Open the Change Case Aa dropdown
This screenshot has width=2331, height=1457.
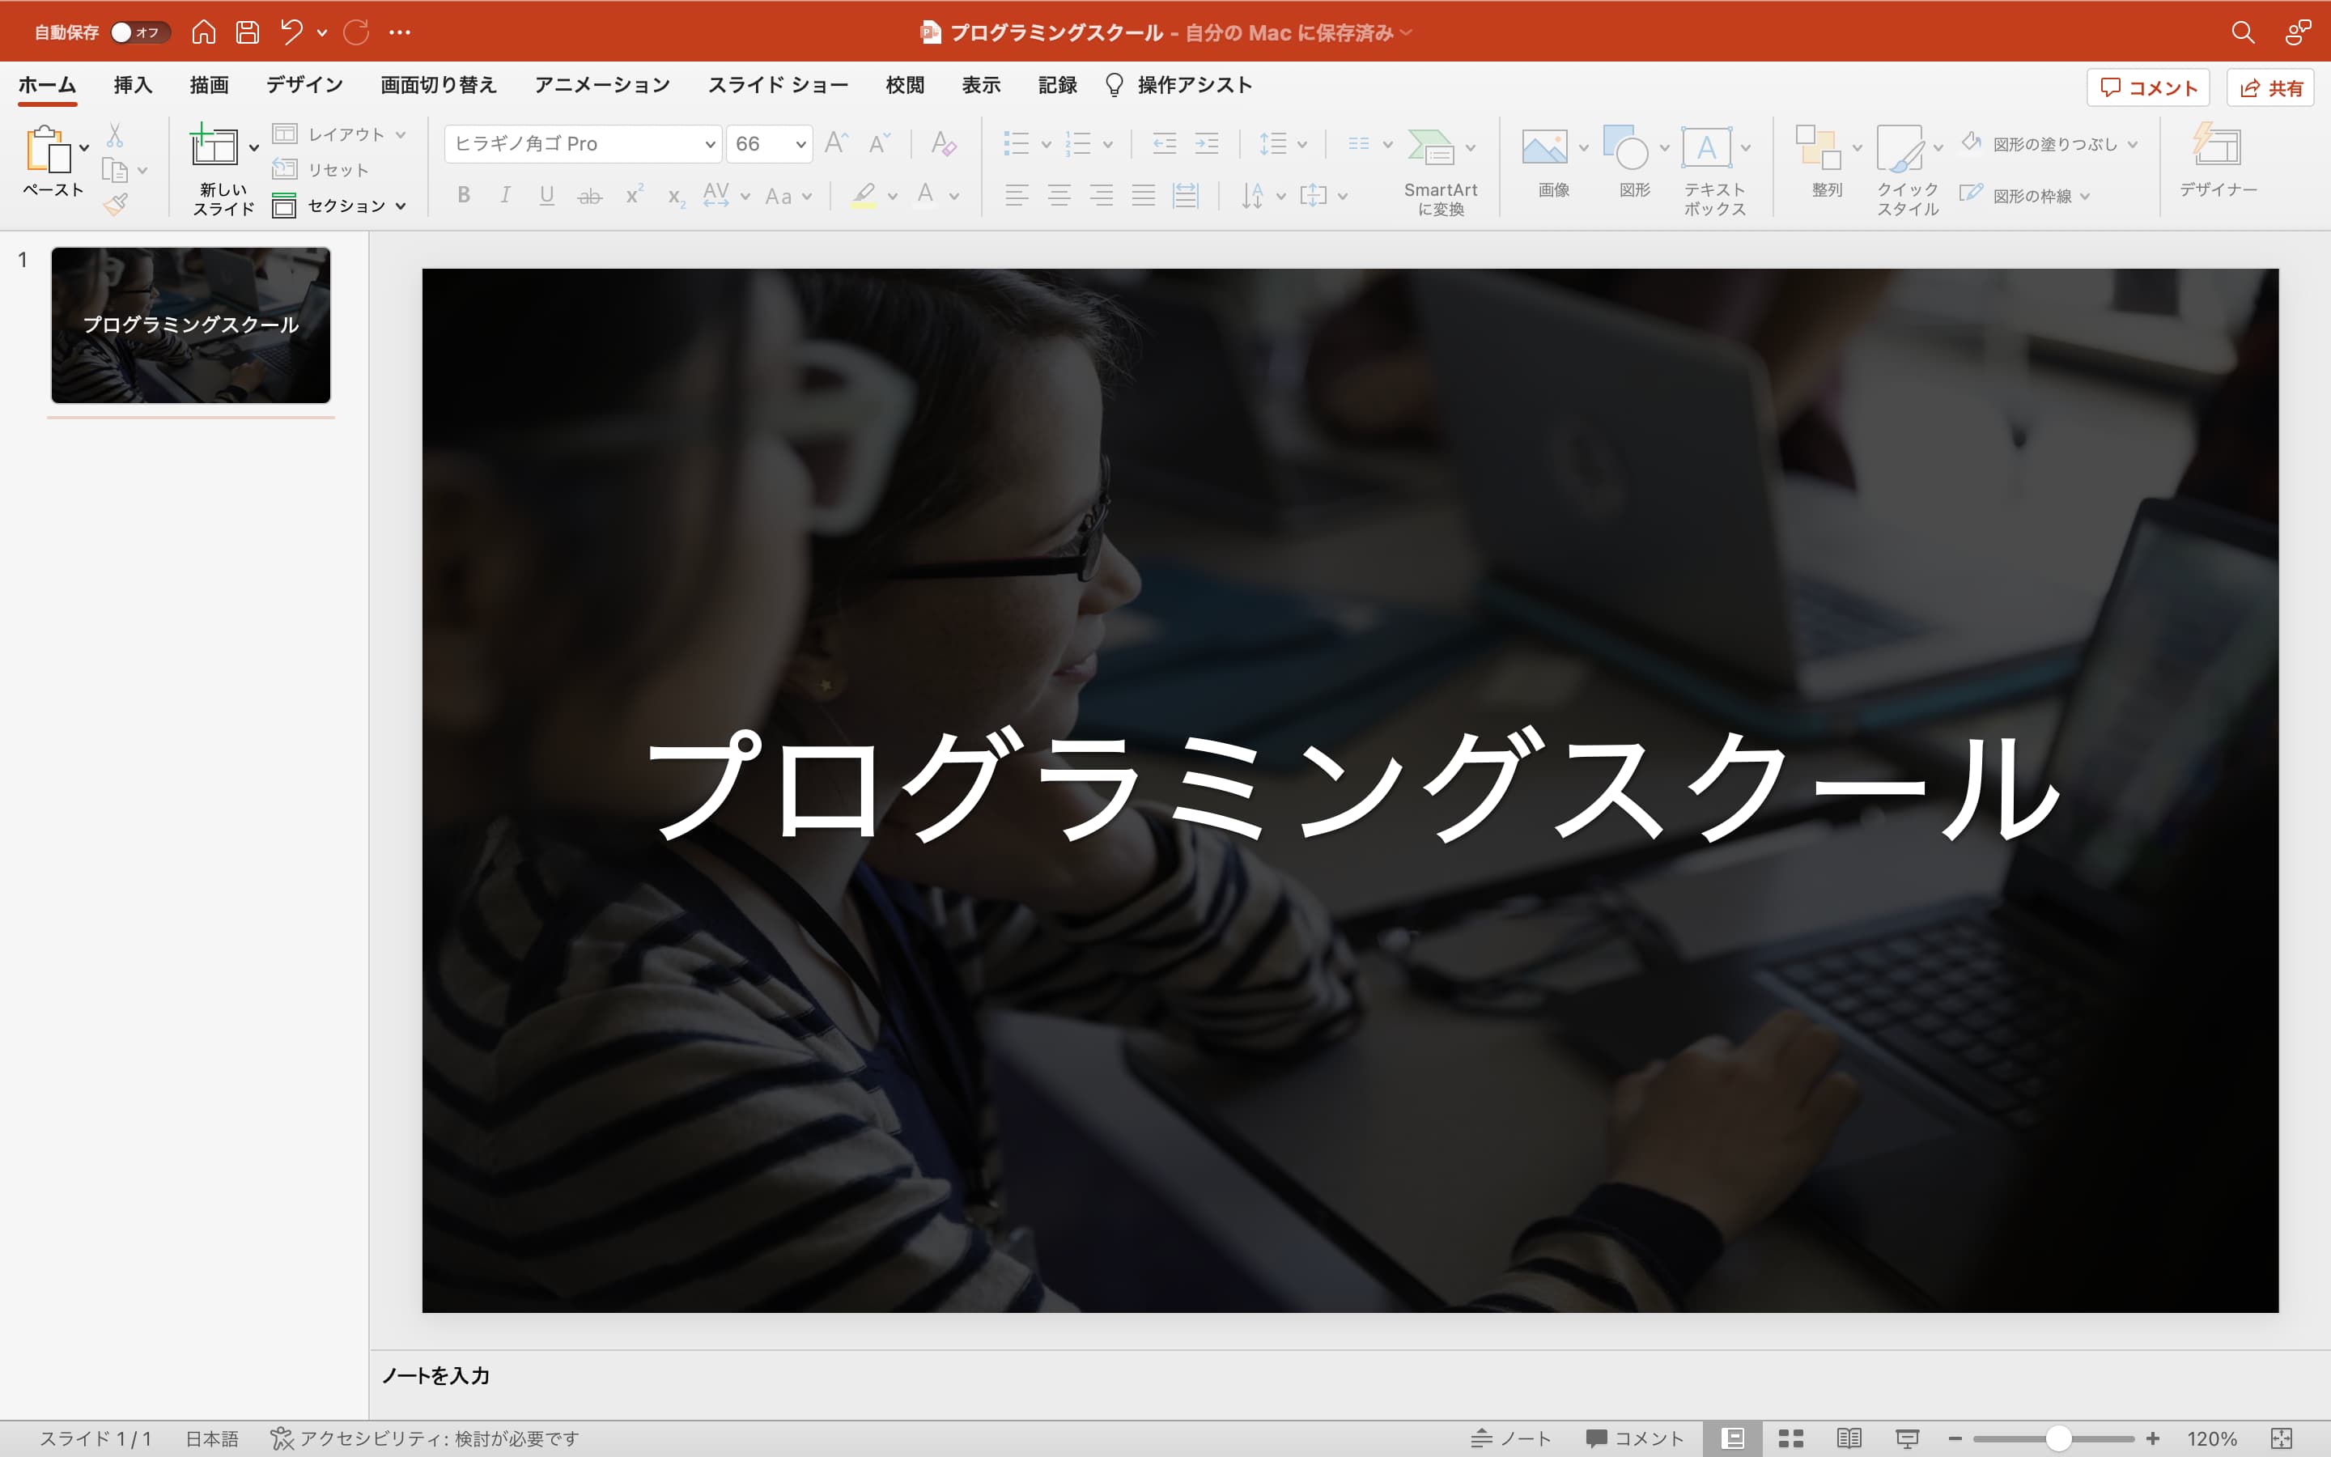point(789,197)
